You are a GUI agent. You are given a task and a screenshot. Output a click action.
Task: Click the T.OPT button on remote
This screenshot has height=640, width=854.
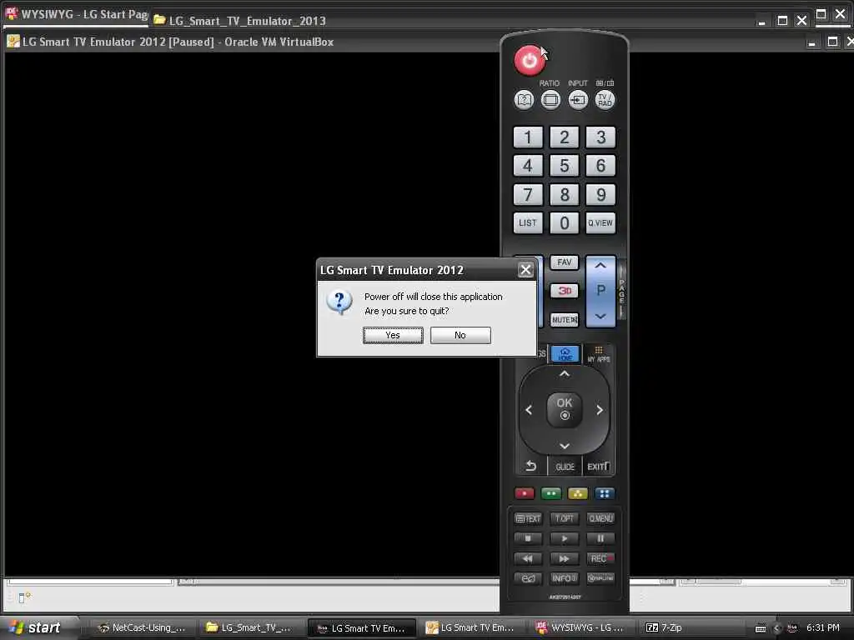point(565,518)
